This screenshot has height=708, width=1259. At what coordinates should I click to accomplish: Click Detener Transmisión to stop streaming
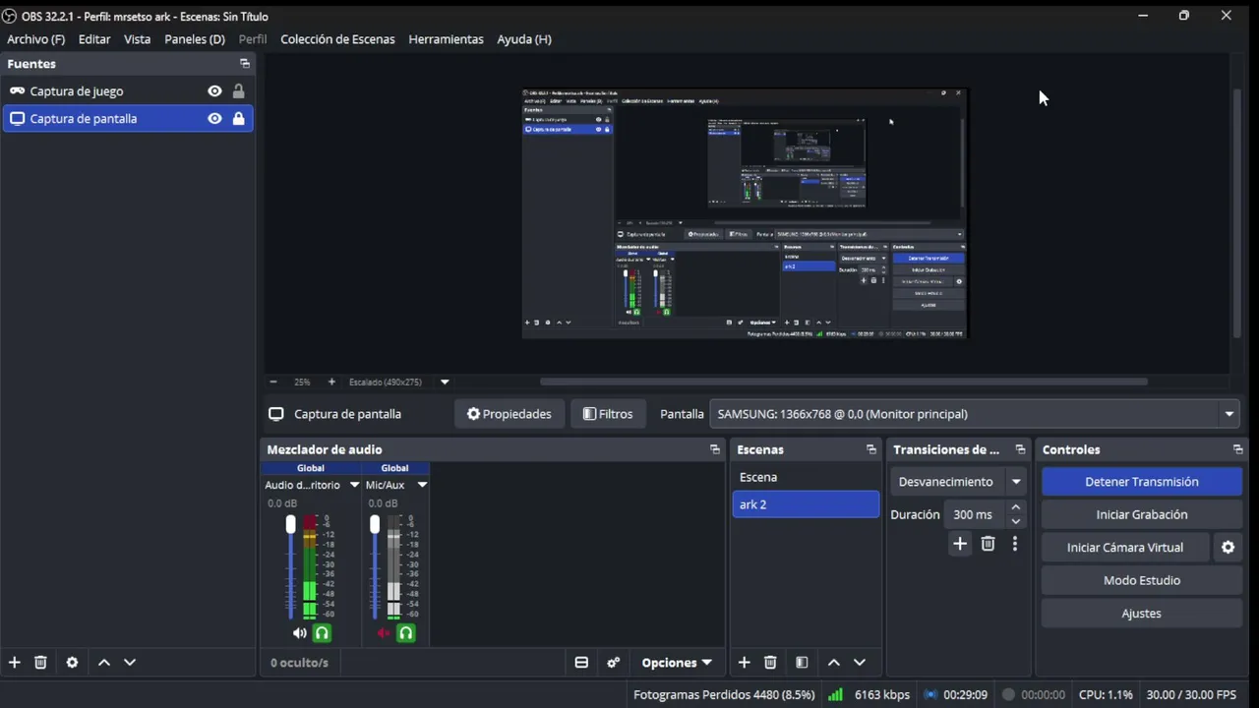click(x=1142, y=482)
